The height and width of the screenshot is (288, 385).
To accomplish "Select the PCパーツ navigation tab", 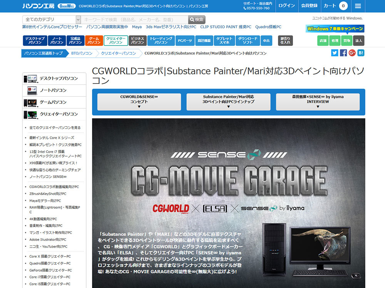I will pos(185,40).
